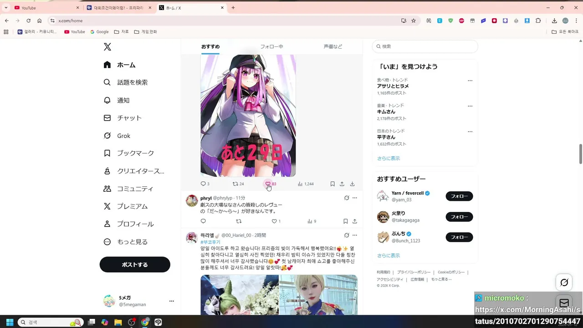Viewport: 583px width, 328px height.
Task: Click the Chrome icon in taskbar
Action: [x=145, y=322]
